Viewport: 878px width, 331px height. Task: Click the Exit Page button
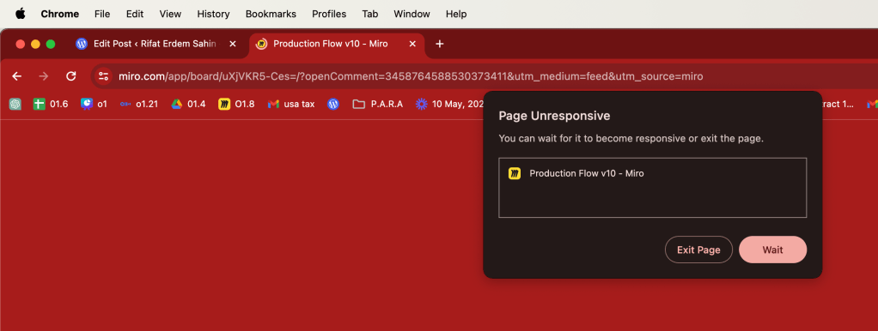(698, 250)
